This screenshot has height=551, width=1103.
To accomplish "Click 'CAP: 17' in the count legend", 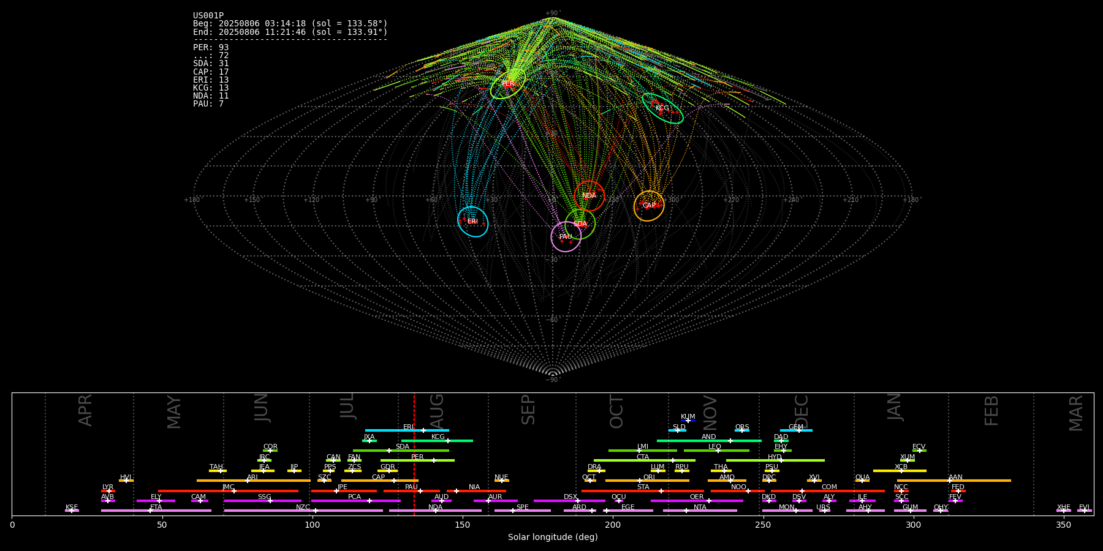I will click(211, 72).
